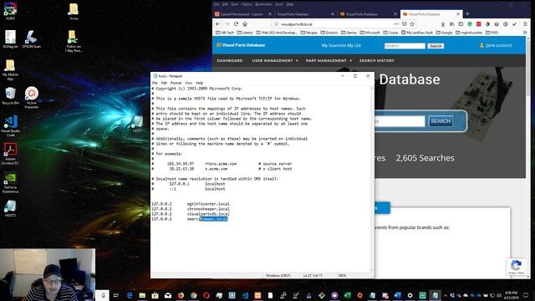Open Microsoft Edge from the taskbar
This screenshot has width=535, height=301.
click(130, 295)
